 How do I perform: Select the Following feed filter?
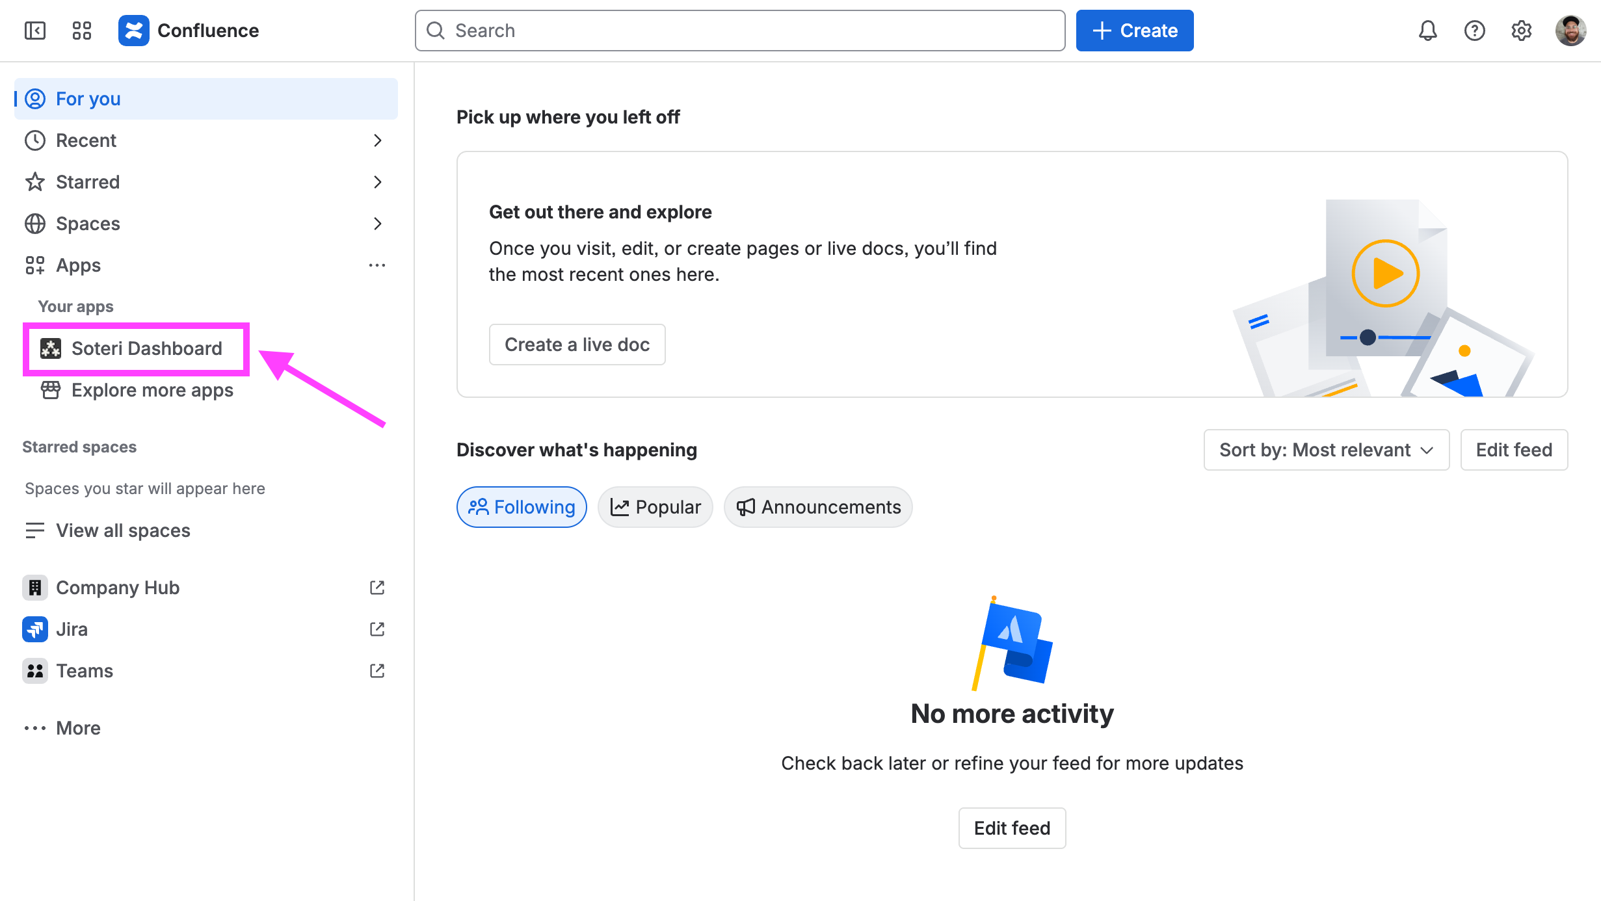click(522, 507)
